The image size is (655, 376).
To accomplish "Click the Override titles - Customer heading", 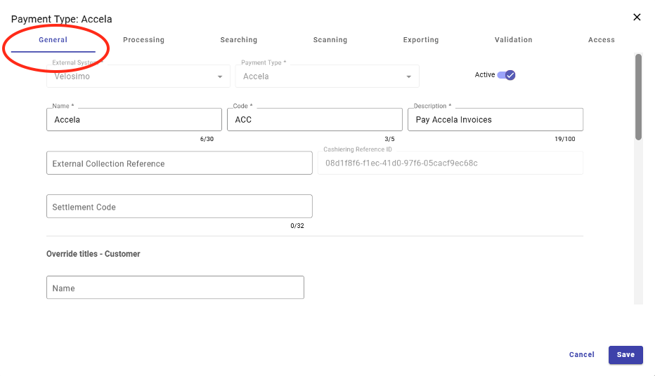I will click(x=93, y=254).
